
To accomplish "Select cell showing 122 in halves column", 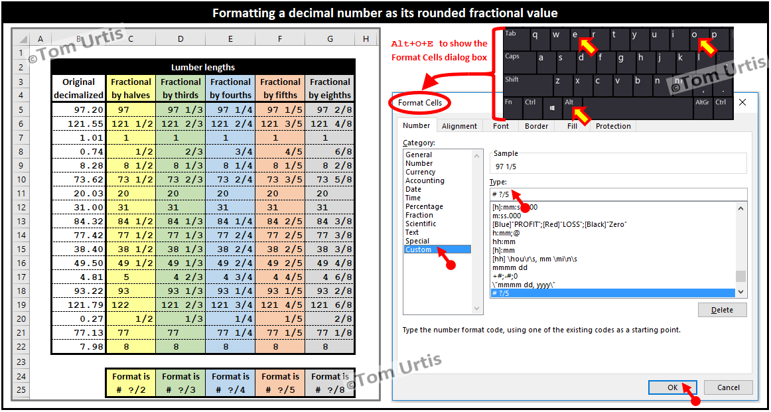I will pyautogui.click(x=131, y=305).
